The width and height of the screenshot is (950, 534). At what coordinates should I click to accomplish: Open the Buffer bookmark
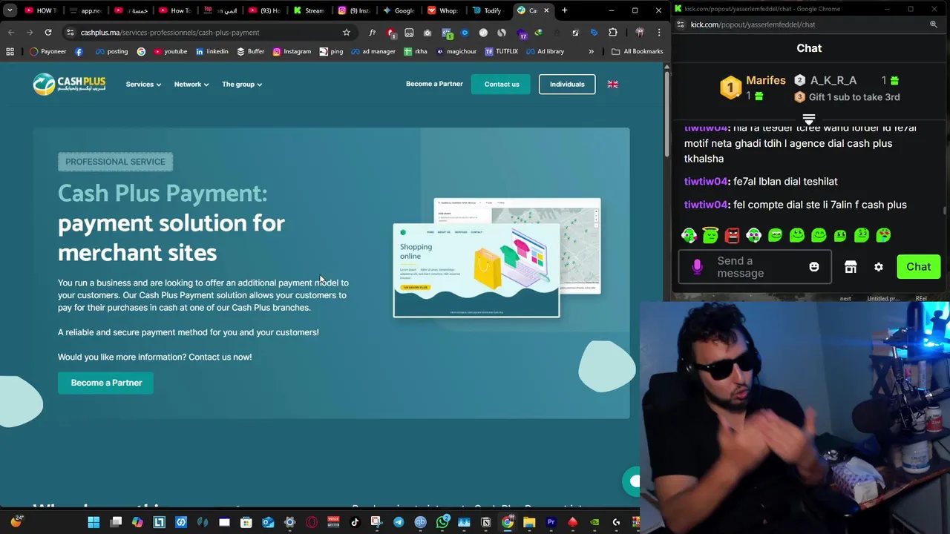pyautogui.click(x=250, y=52)
